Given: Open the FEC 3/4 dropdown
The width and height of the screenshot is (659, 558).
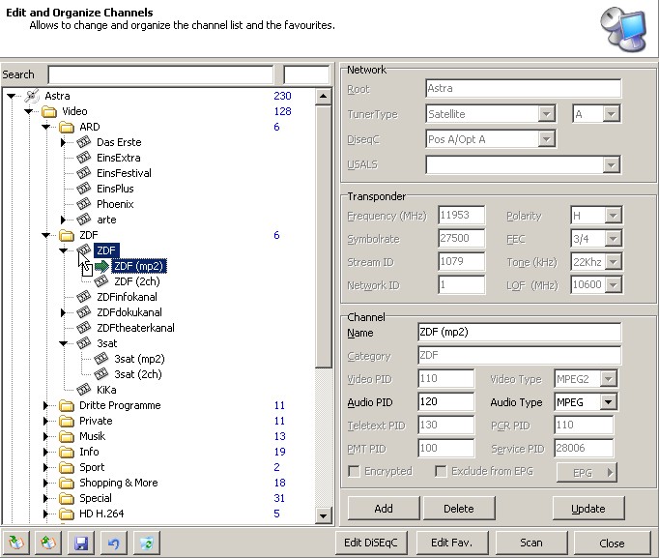Looking at the screenshot, I should 614,239.
